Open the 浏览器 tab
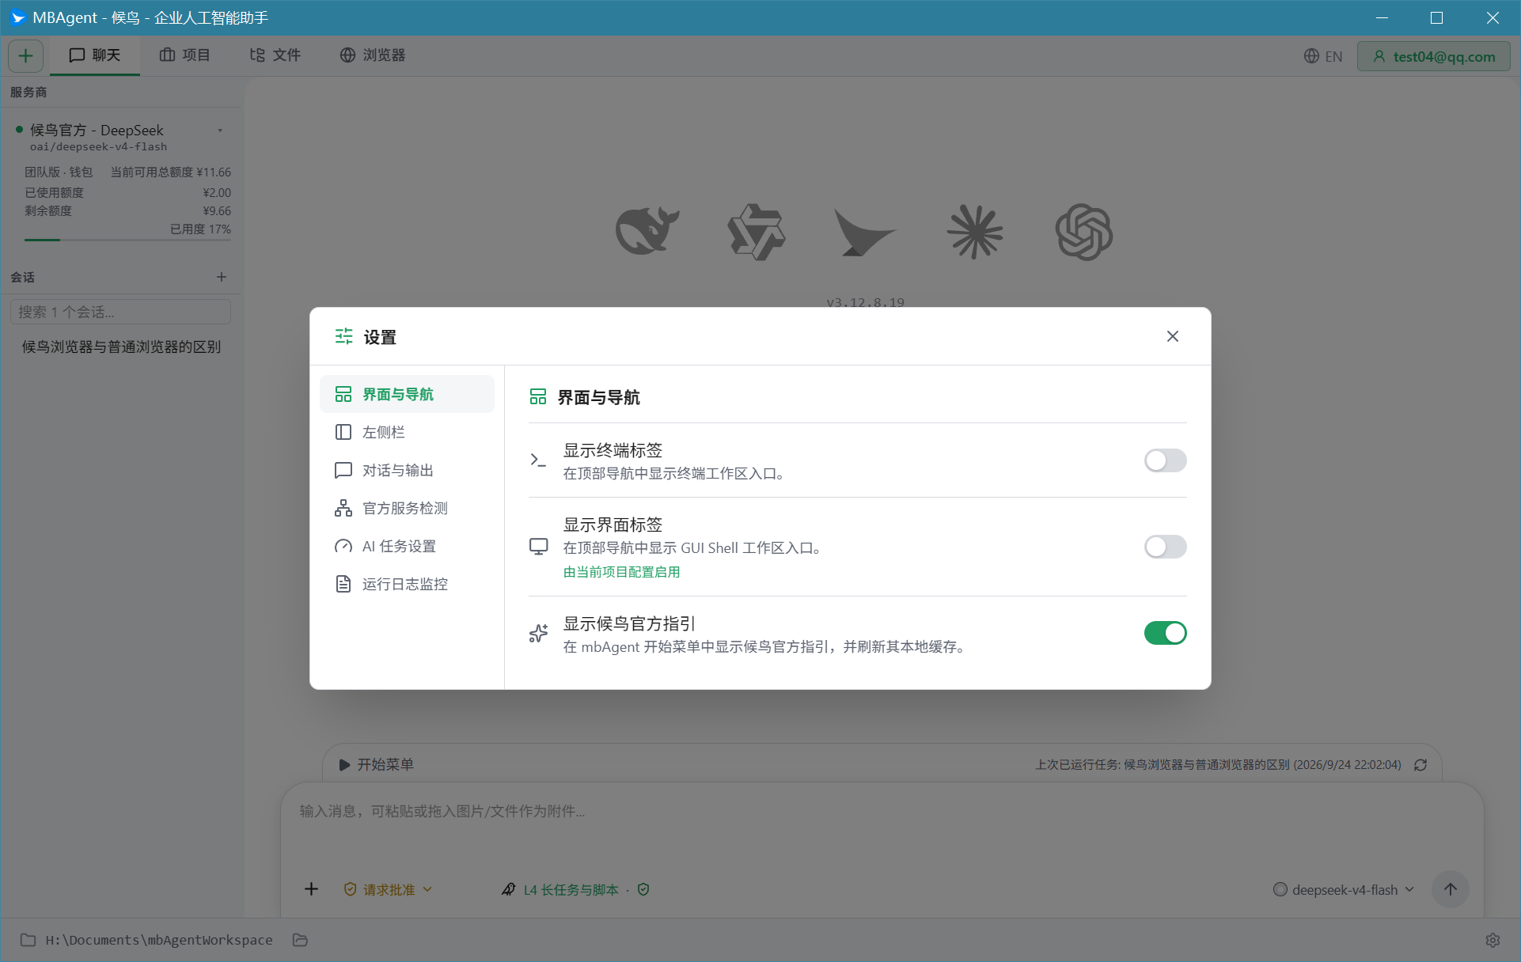1521x962 pixels. [x=373, y=55]
